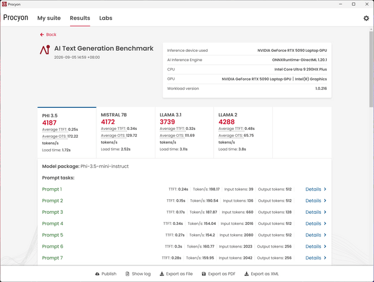The width and height of the screenshot is (374, 282).
Task: Open the settings gear icon
Action: [366, 18]
